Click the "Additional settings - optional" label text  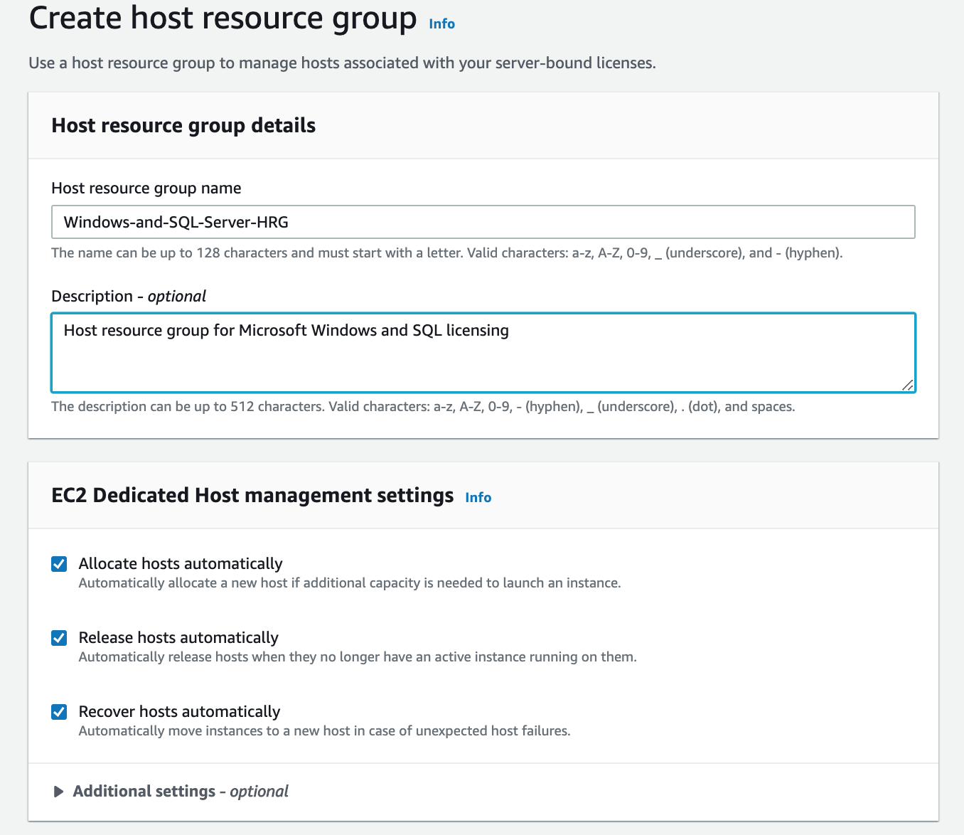tap(181, 792)
